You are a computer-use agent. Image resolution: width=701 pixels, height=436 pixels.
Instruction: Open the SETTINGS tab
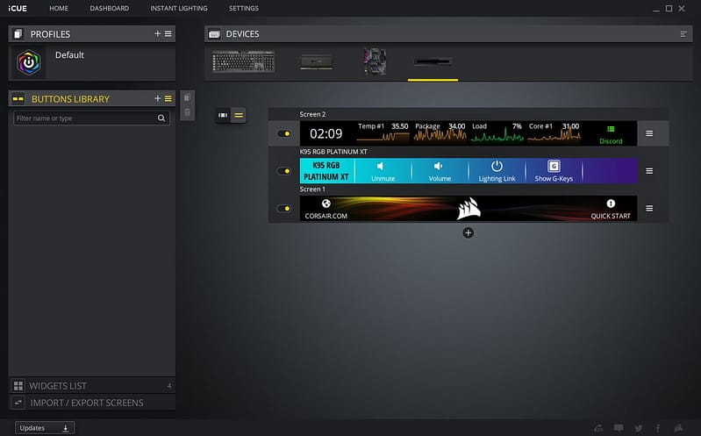coord(244,8)
